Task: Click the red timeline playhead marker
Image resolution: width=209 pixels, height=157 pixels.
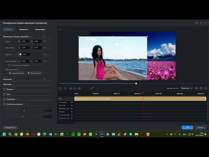Action: 143,93
